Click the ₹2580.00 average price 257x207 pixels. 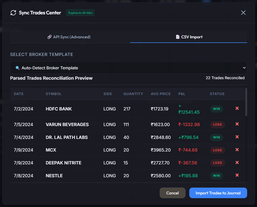(x=161, y=175)
